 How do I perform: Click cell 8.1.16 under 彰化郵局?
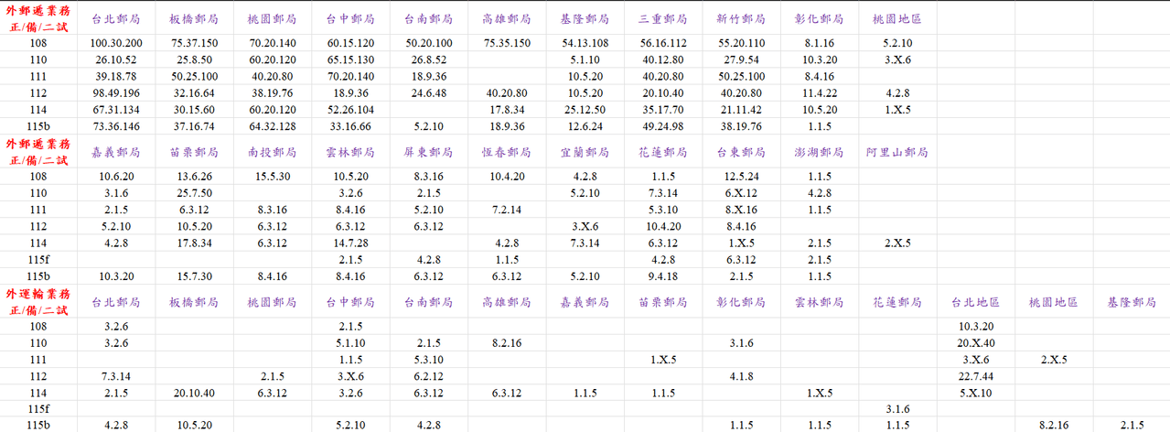coord(820,43)
